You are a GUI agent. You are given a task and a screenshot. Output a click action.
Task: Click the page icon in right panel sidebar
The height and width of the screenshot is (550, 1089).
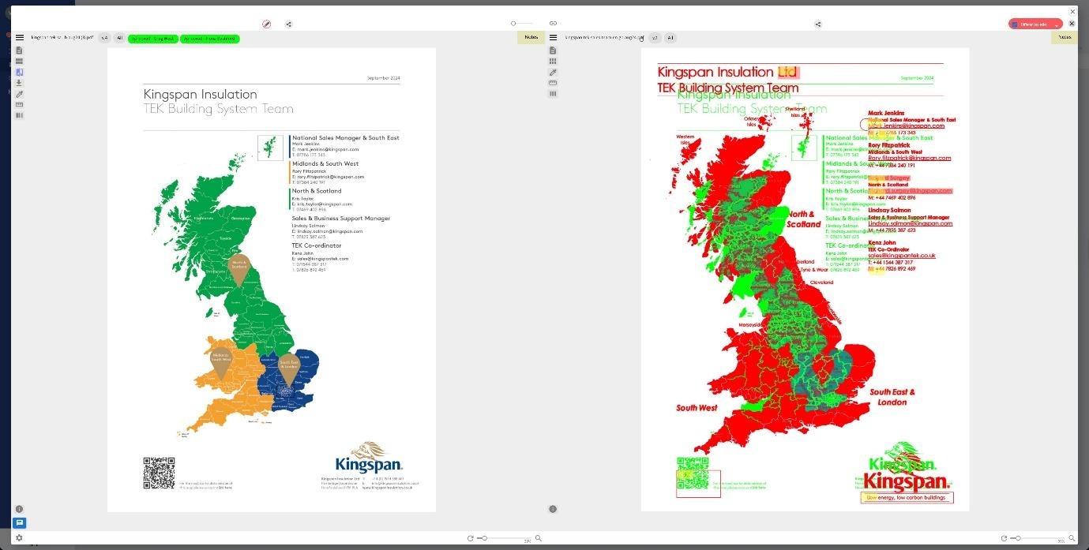[553, 51]
